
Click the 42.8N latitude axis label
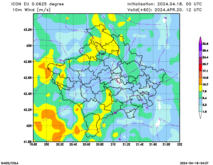(x=28, y=62)
